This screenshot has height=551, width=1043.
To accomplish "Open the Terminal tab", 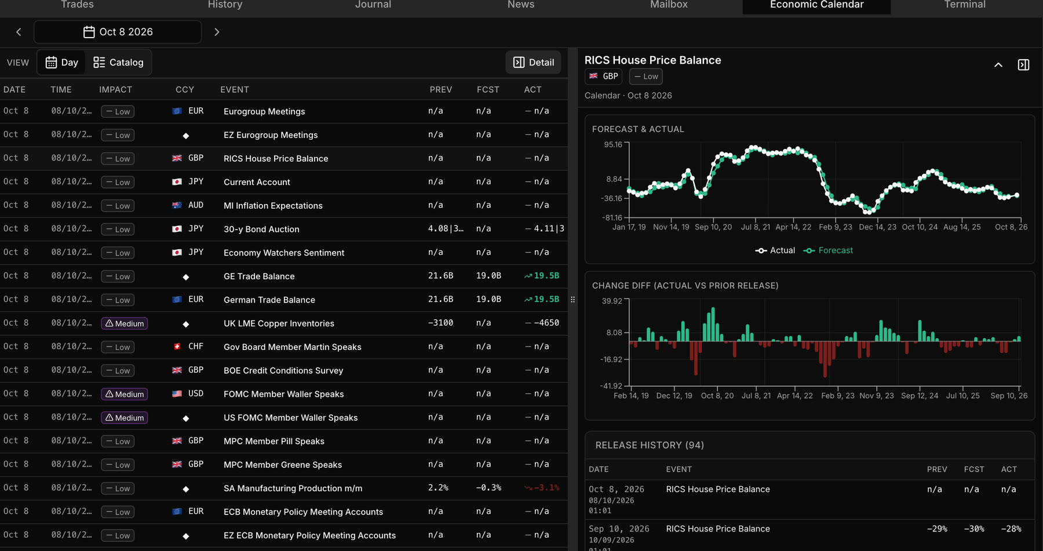I will (x=965, y=5).
